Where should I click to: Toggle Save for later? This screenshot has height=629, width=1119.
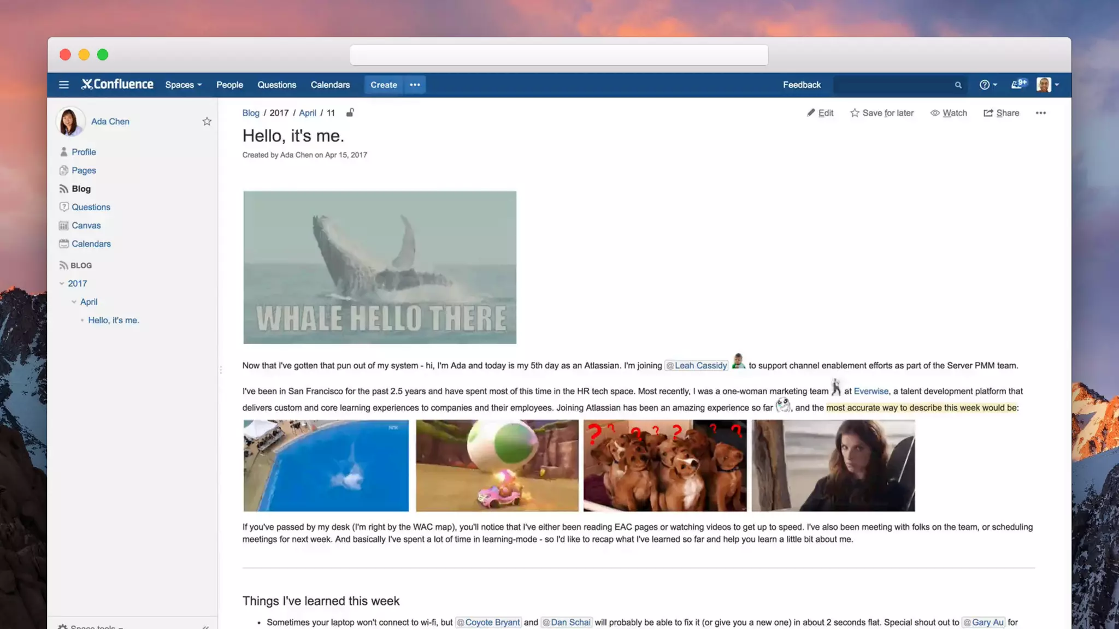tap(882, 113)
